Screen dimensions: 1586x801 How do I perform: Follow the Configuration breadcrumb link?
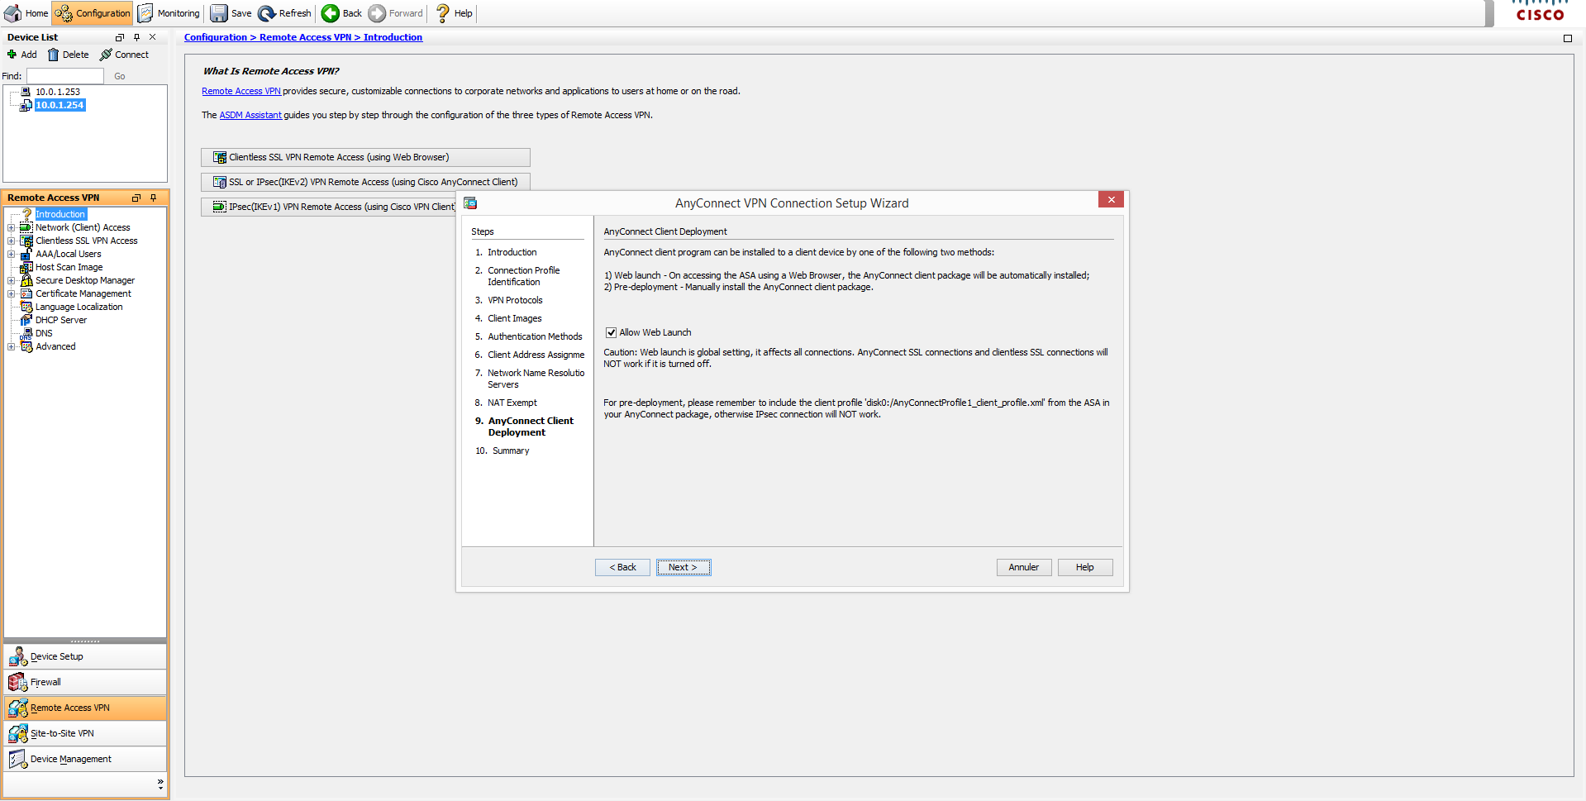coord(215,37)
